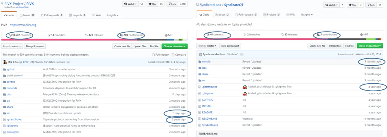Open the contrib folder in SyndicateQT

point(206,62)
